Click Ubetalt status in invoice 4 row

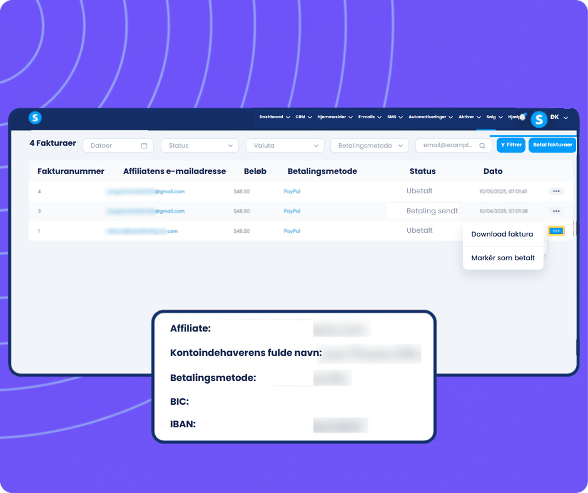click(x=419, y=191)
